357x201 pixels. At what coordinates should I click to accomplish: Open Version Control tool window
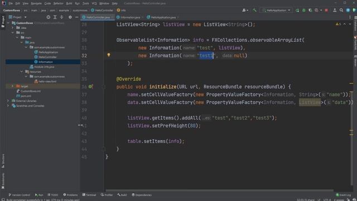tap(20, 195)
